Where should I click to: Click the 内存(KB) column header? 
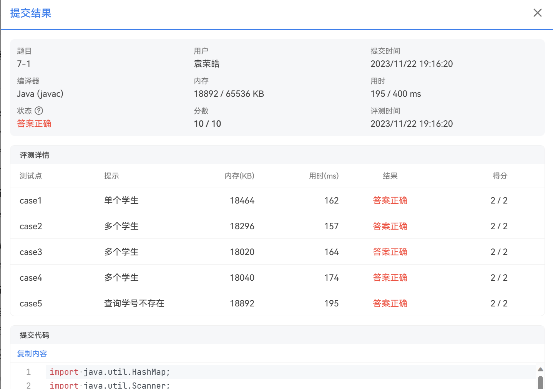[239, 176]
